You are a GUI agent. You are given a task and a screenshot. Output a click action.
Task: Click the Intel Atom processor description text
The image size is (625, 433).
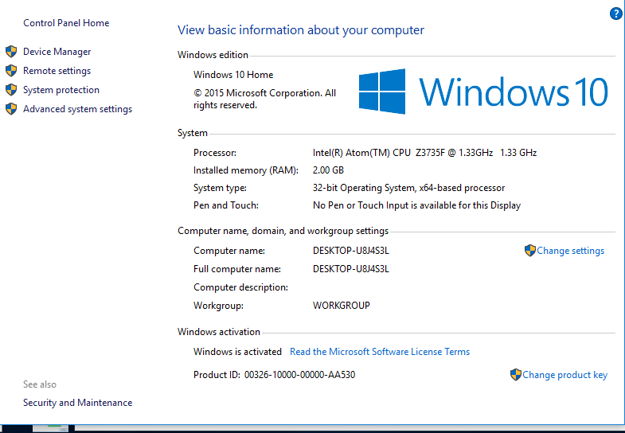click(424, 153)
